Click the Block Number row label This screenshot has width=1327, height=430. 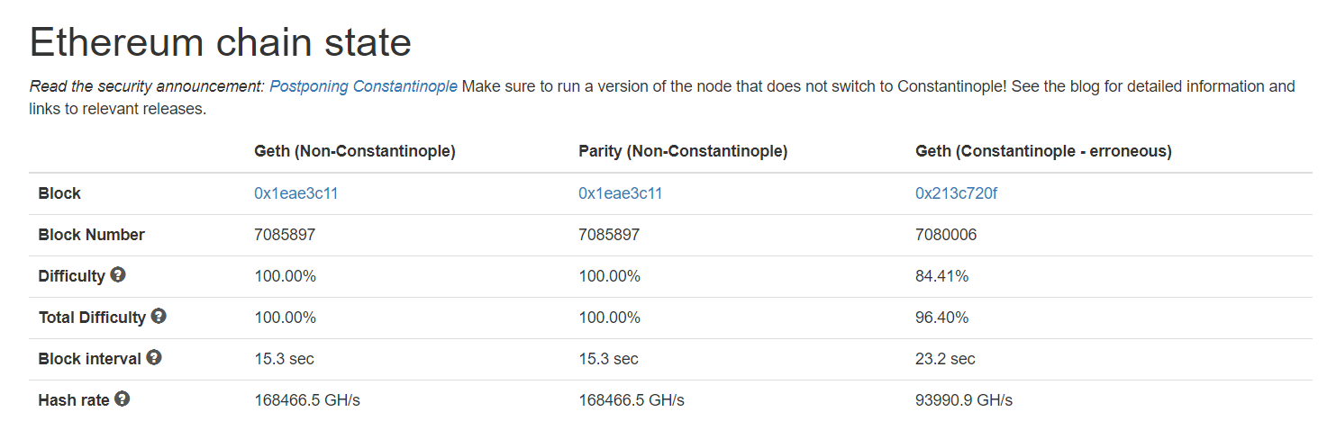point(92,235)
